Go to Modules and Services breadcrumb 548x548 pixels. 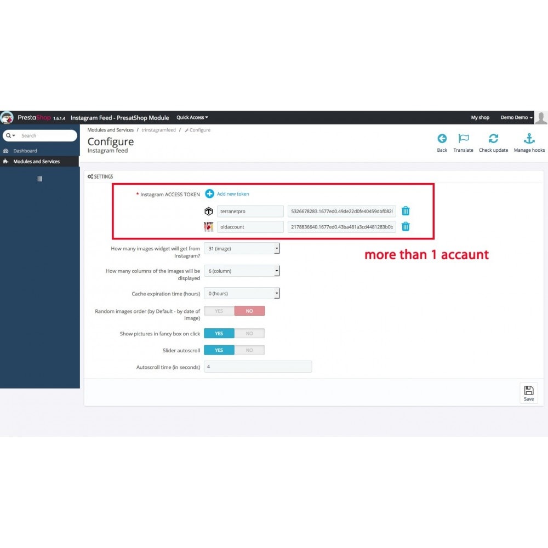coord(111,130)
